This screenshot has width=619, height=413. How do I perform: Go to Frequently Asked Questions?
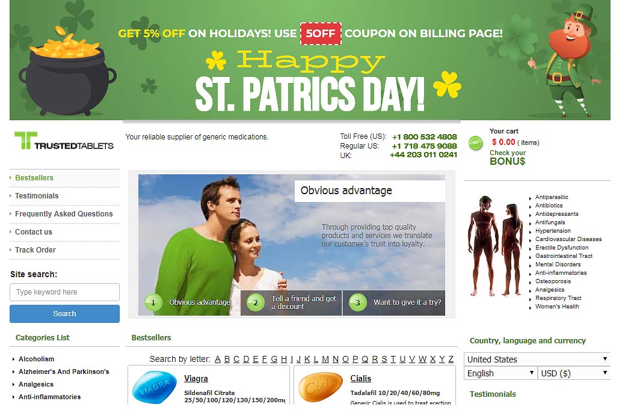pyautogui.click(x=64, y=214)
